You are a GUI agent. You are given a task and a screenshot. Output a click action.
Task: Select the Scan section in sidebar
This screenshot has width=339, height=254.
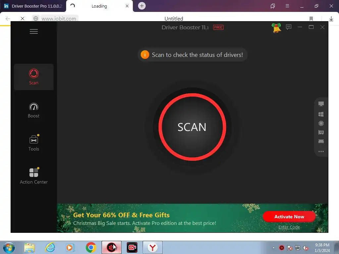point(34,77)
